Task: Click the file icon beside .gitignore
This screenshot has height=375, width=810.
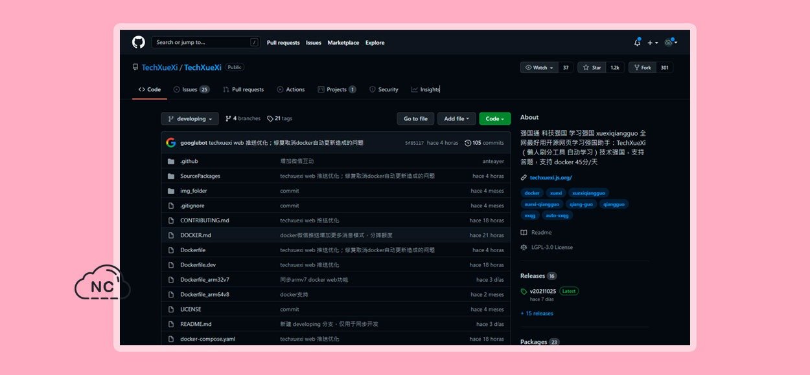Action: point(171,206)
